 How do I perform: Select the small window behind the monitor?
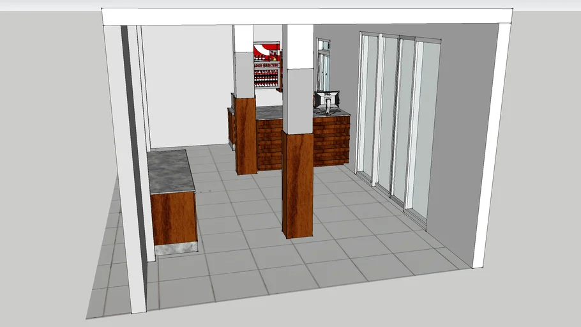click(324, 64)
